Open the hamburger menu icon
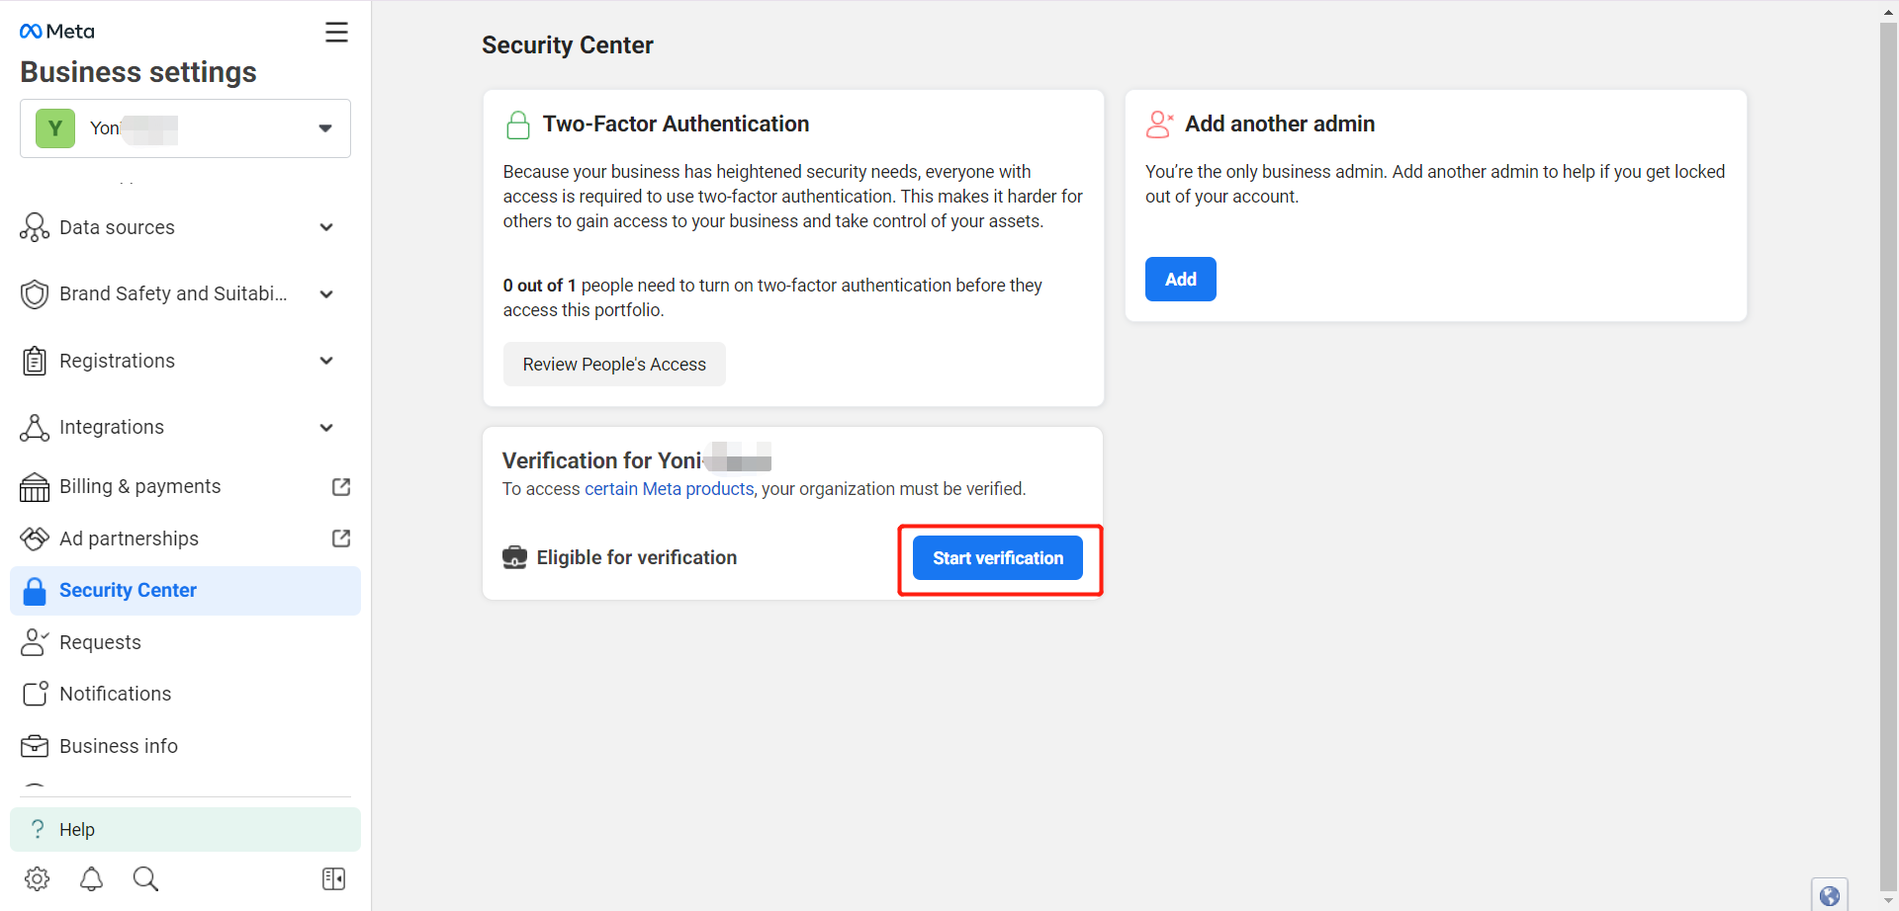The height and width of the screenshot is (911, 1899). 336,33
